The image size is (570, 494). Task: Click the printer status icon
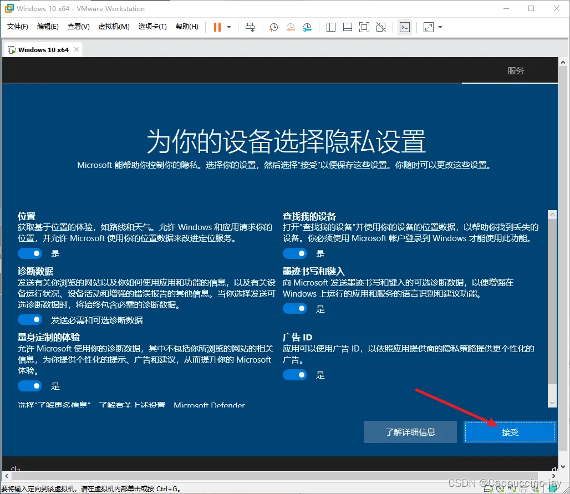point(523,490)
